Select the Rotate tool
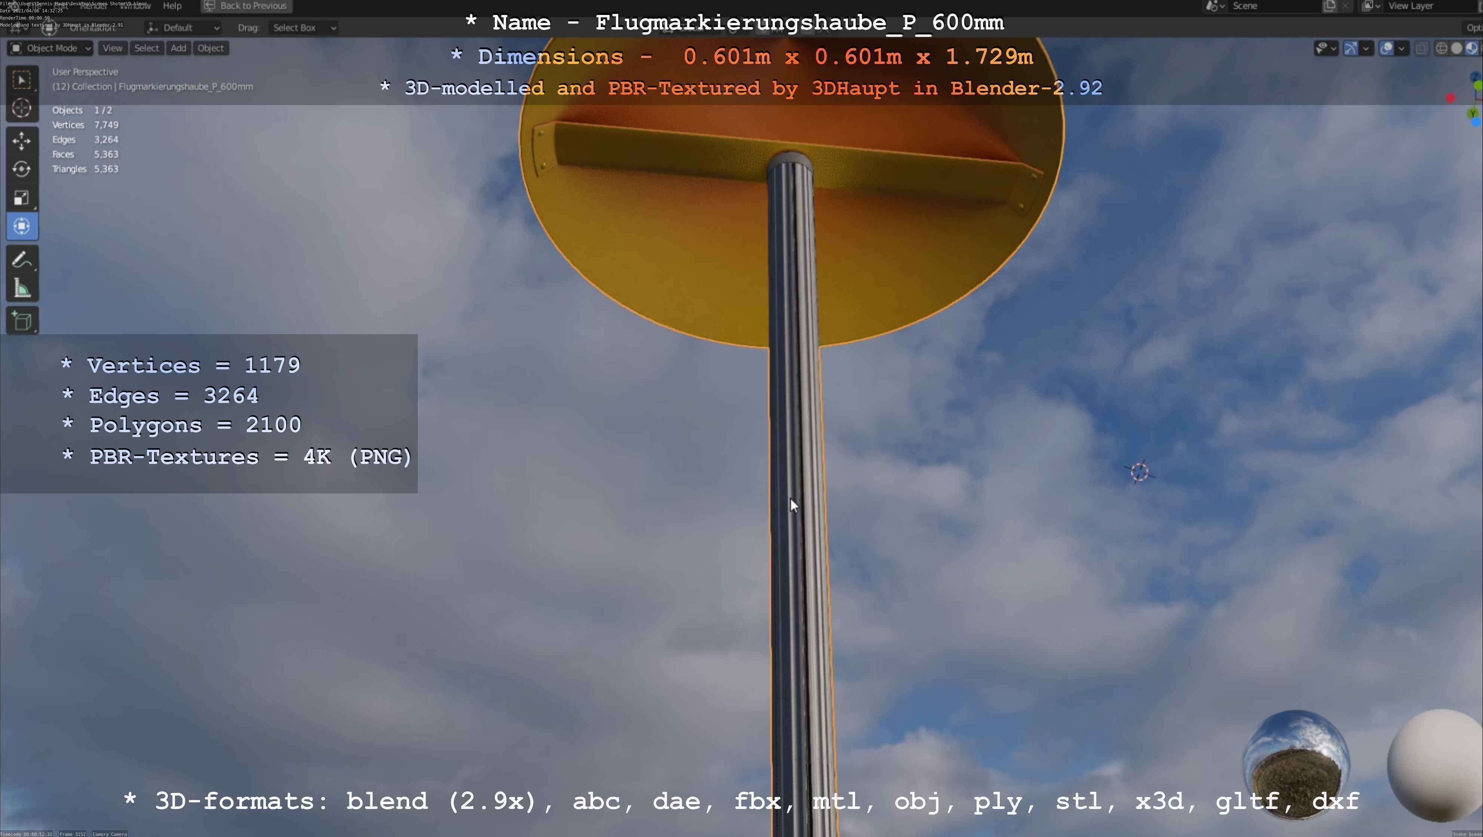Viewport: 1483px width, 837px height. point(22,169)
